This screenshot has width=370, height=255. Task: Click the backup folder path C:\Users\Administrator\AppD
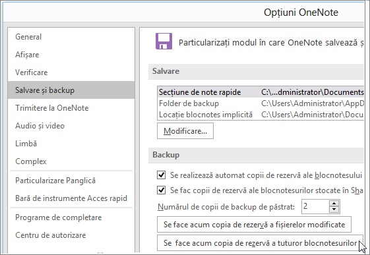click(313, 103)
